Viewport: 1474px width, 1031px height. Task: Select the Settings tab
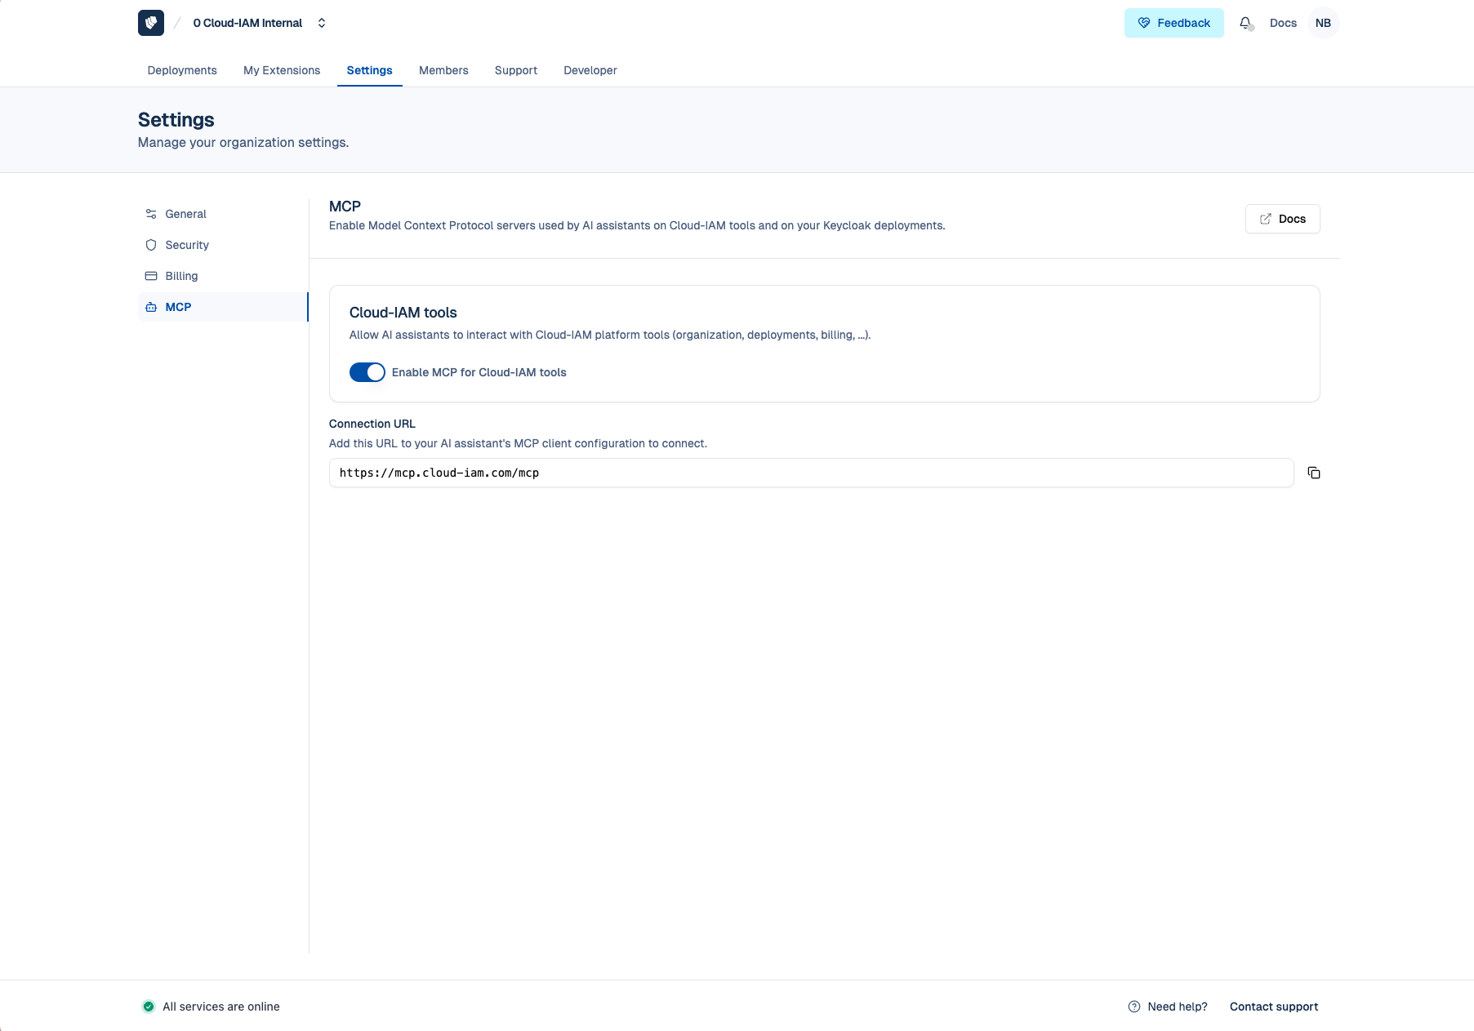370,70
